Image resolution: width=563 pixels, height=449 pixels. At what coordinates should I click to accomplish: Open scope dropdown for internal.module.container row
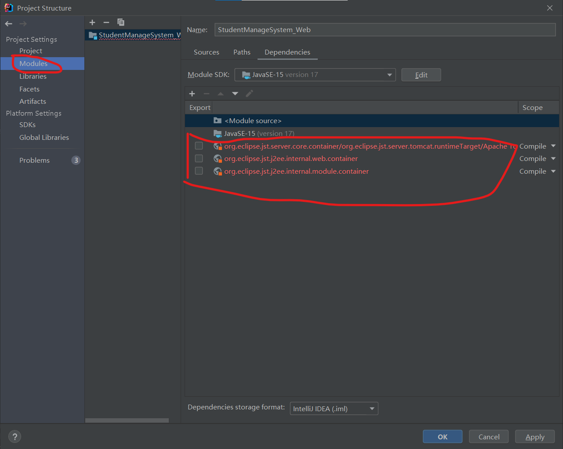[x=553, y=171]
